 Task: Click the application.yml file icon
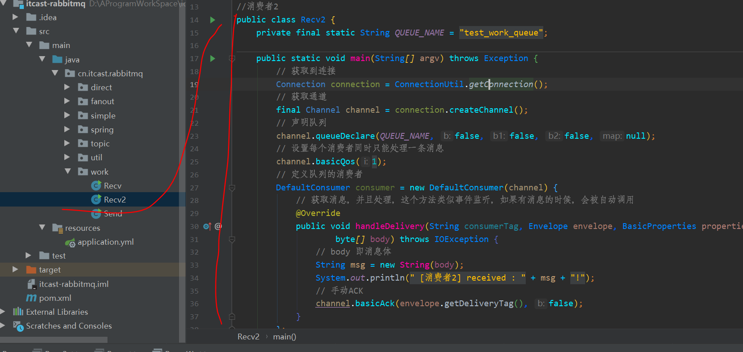point(70,242)
